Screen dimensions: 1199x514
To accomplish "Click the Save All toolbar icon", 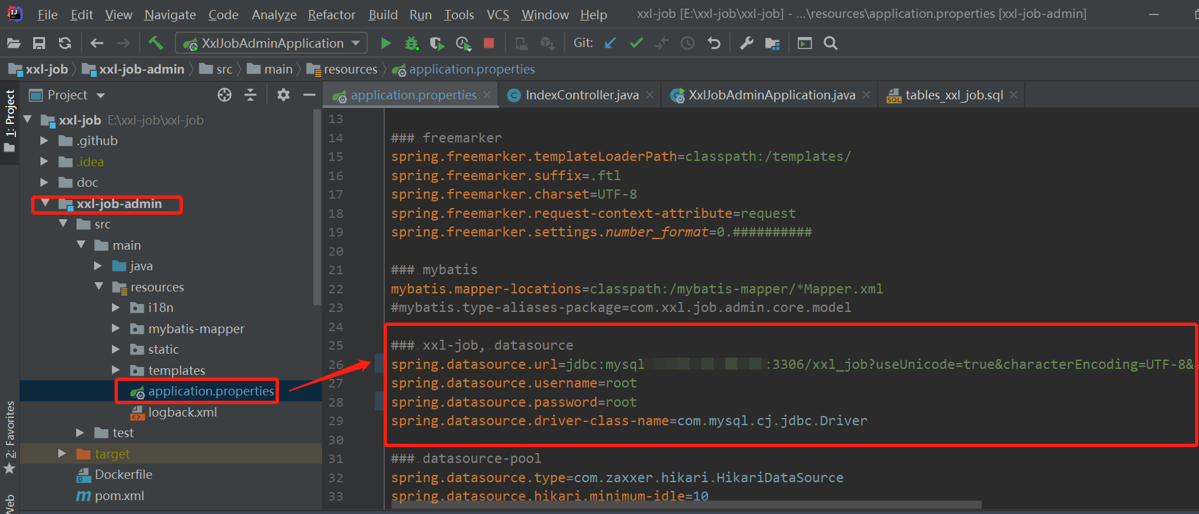I will [39, 43].
